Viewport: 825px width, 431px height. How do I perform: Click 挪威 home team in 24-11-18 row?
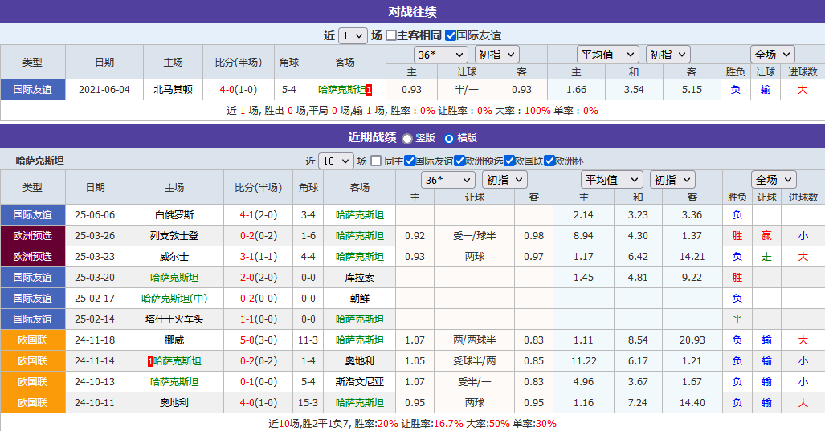[174, 340]
